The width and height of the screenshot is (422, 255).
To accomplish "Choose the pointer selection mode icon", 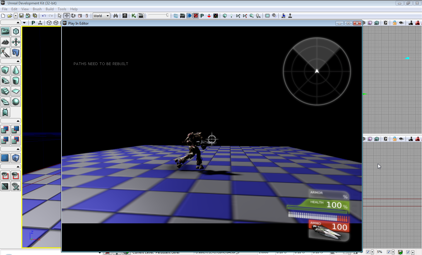I will (60, 16).
